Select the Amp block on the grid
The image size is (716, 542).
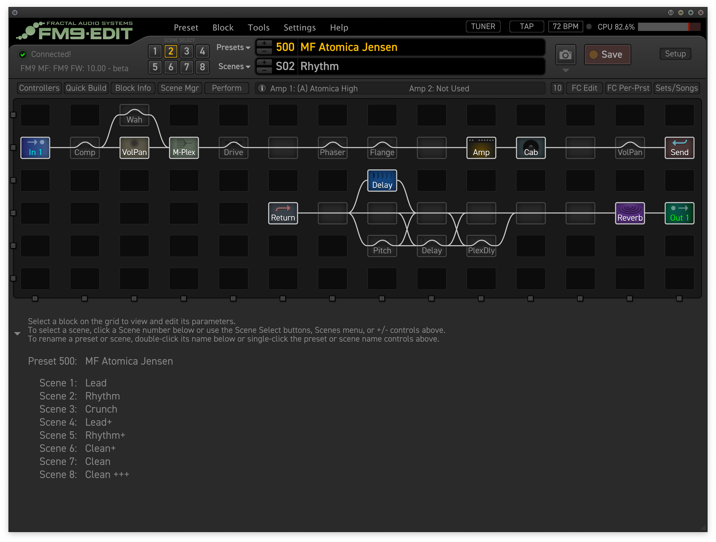481,148
